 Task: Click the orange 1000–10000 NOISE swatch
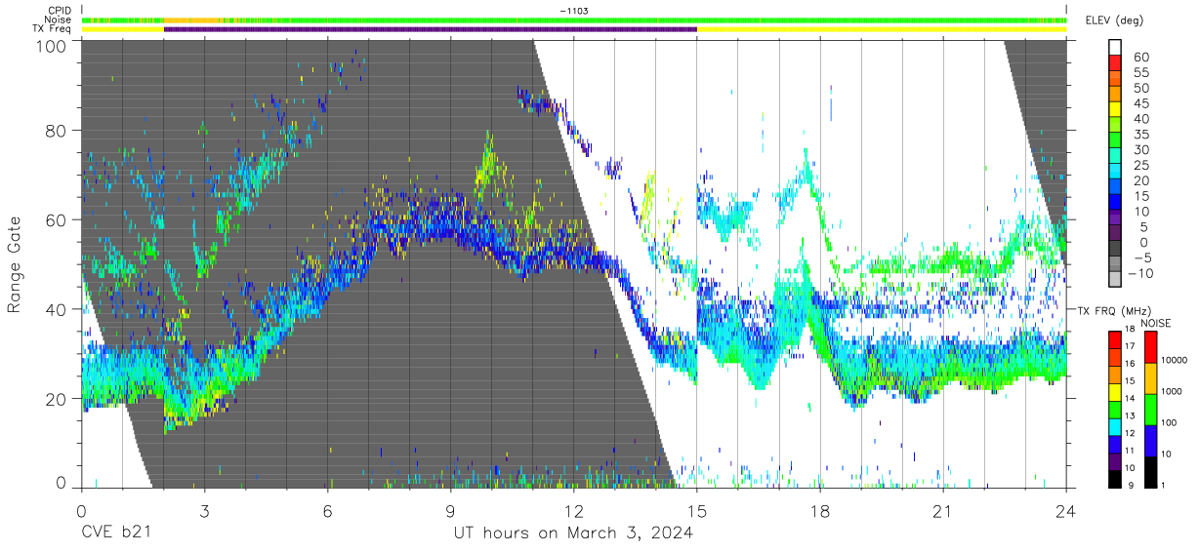click(1149, 377)
